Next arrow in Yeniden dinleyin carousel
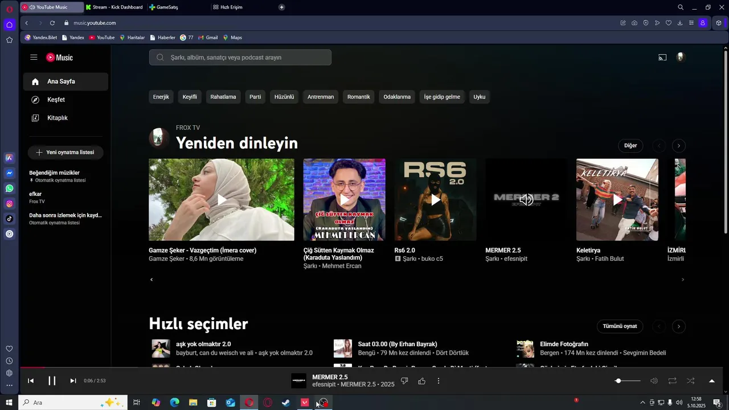The image size is (729, 410). coord(678,146)
